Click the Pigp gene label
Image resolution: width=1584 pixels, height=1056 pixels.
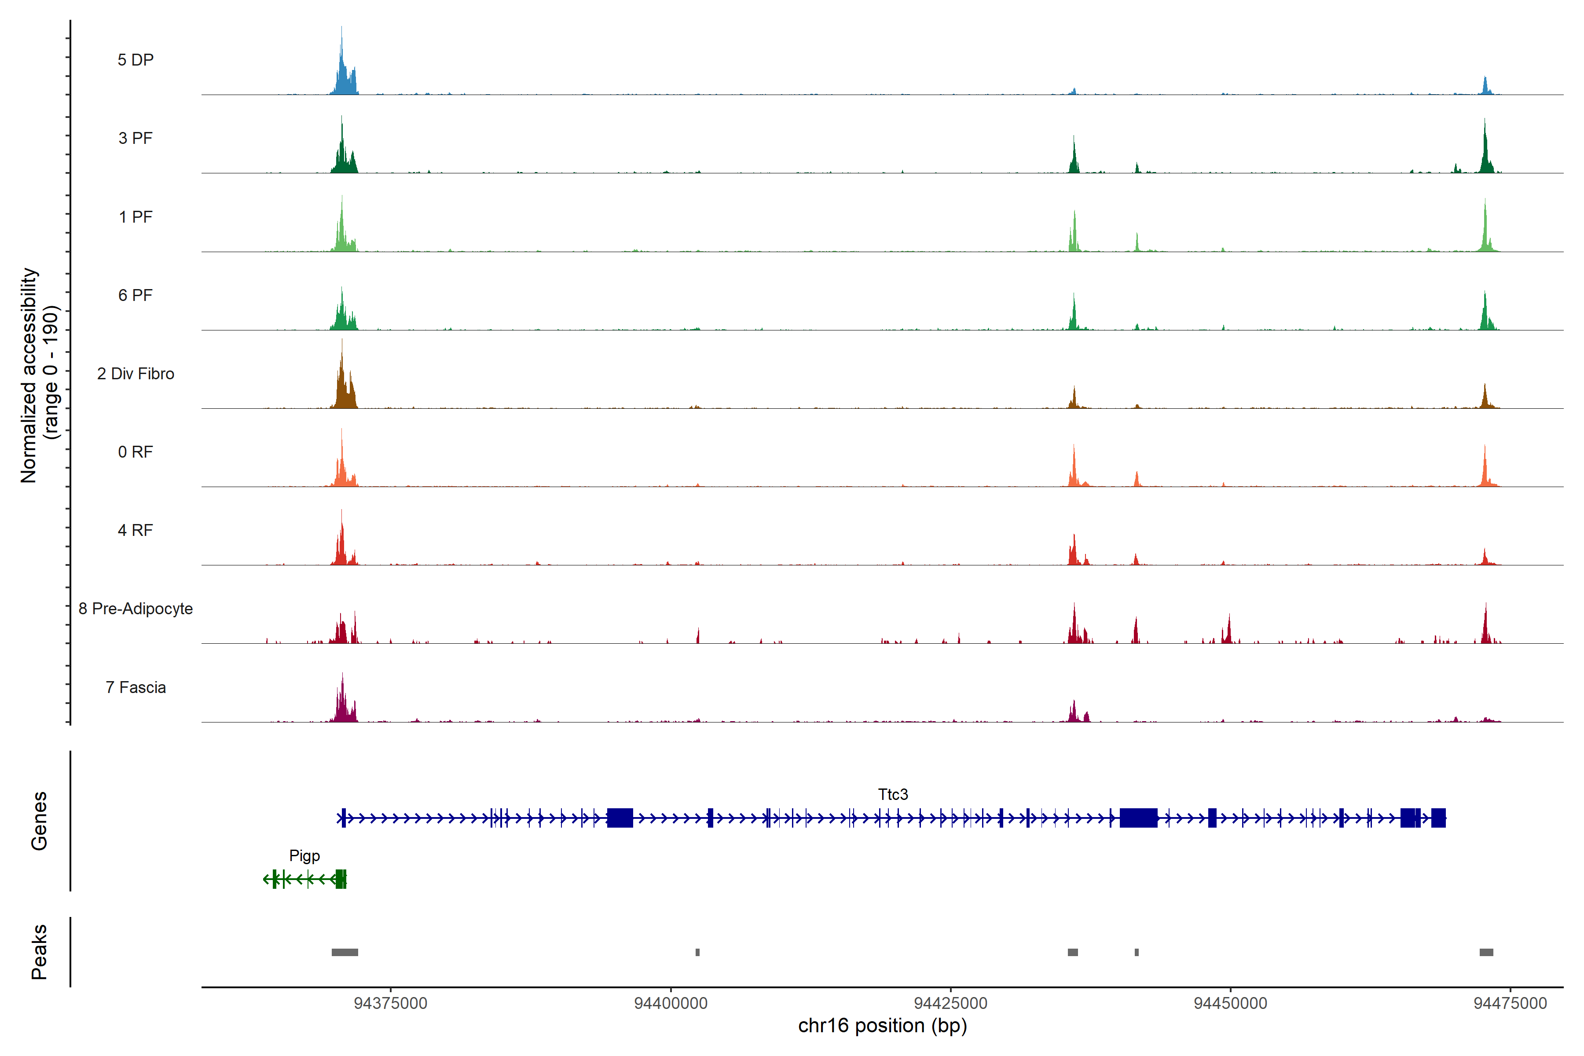click(x=304, y=856)
